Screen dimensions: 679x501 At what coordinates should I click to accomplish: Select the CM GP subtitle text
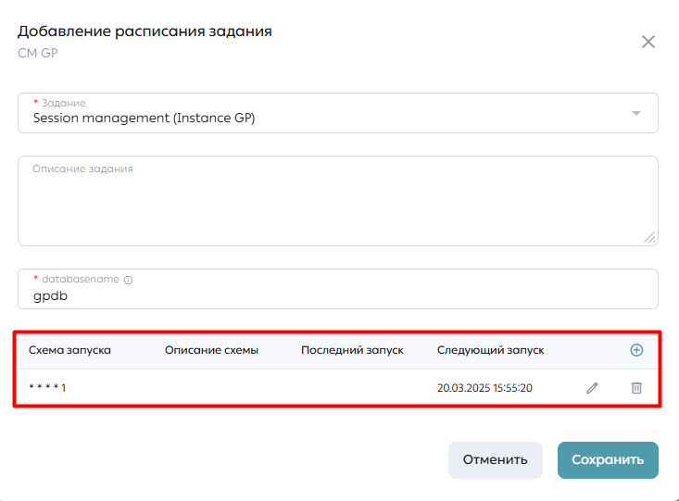point(38,53)
